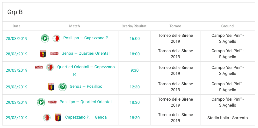Click the Ground column header
Viewport: 258px width, 128px height.
(227, 26)
